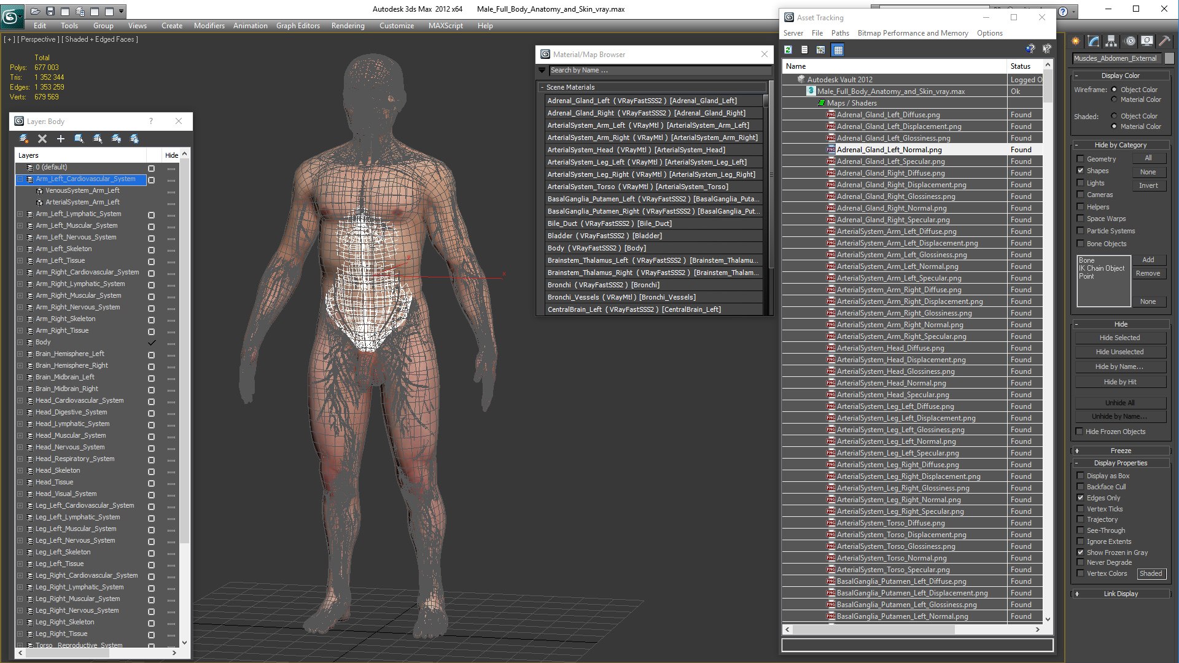Click the Open File icon in quick access toolbar
Screen dimensions: 1179x663
36,11
